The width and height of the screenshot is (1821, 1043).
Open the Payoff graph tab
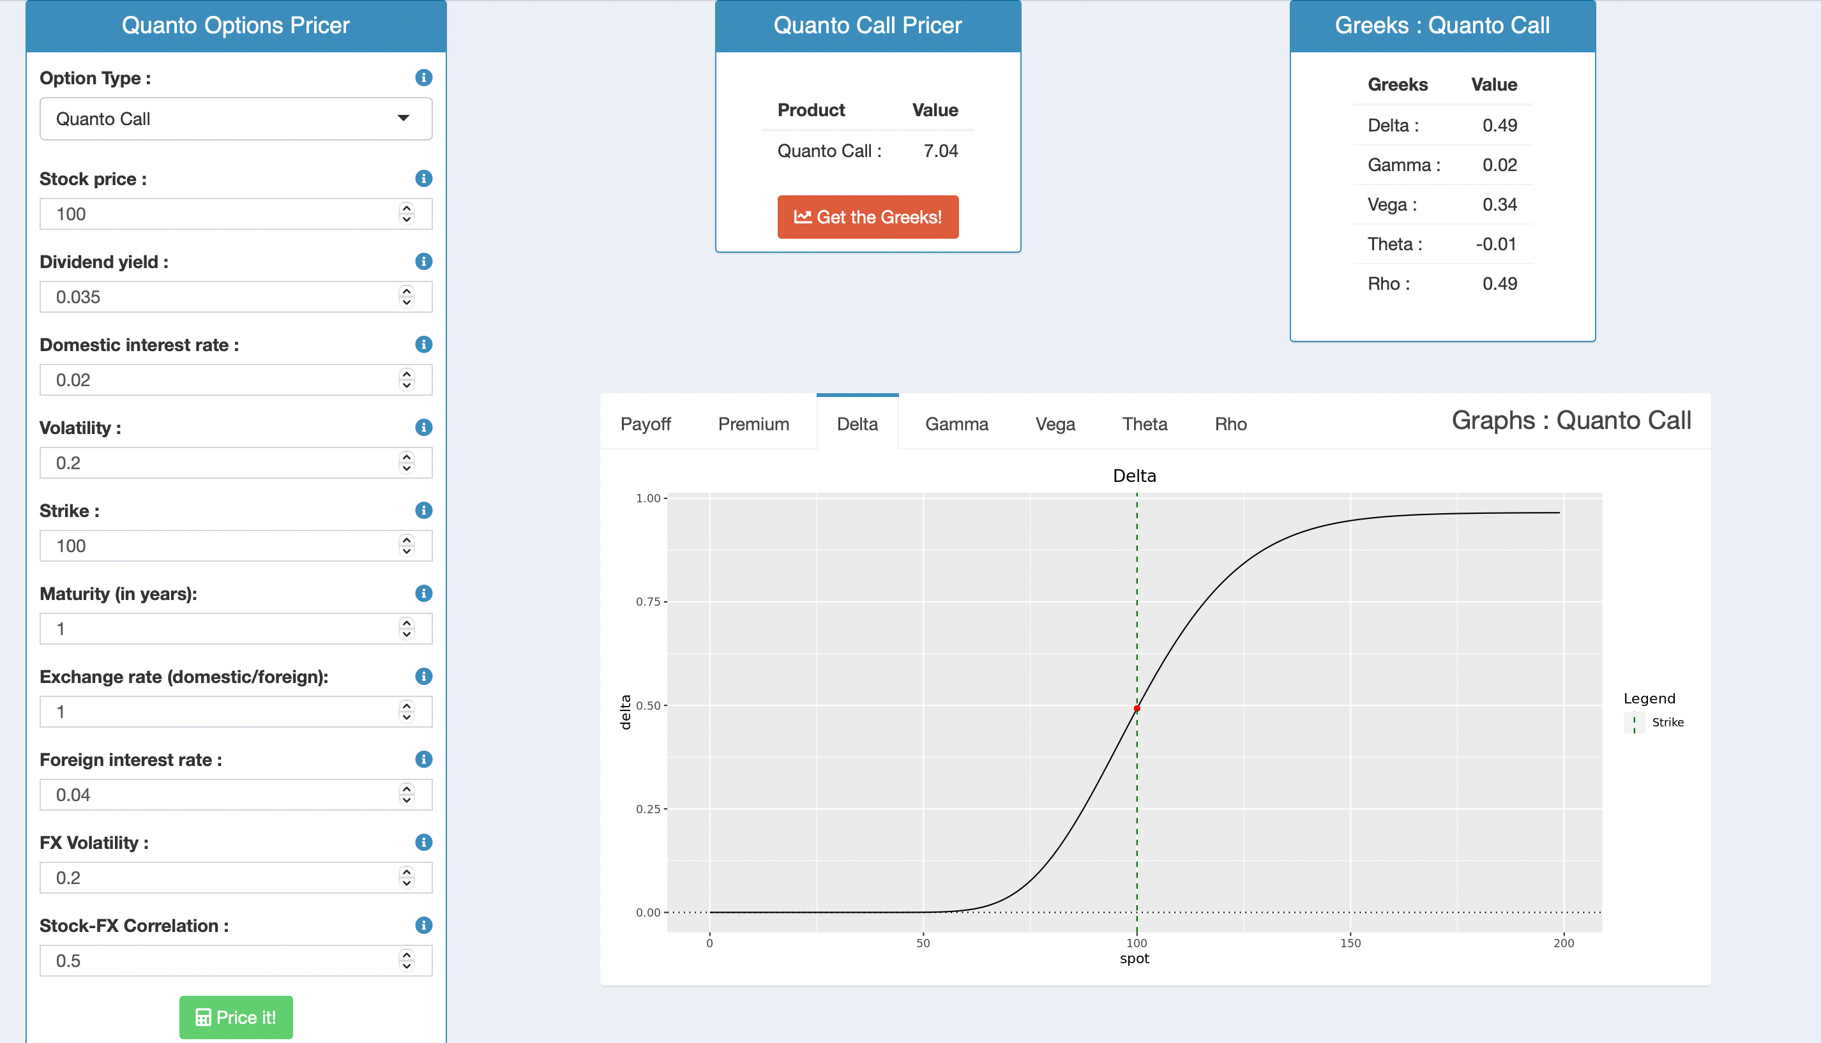click(x=645, y=424)
